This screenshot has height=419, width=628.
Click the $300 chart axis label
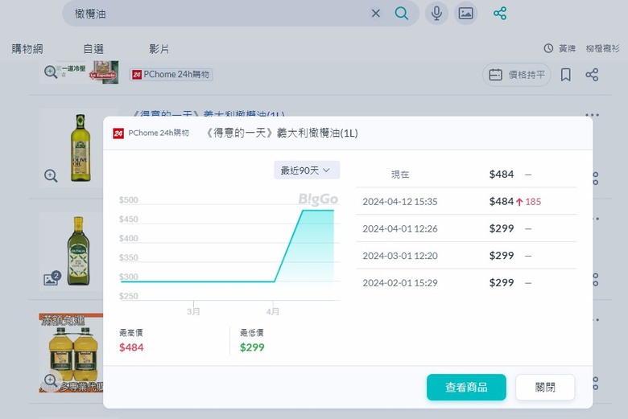click(x=128, y=277)
